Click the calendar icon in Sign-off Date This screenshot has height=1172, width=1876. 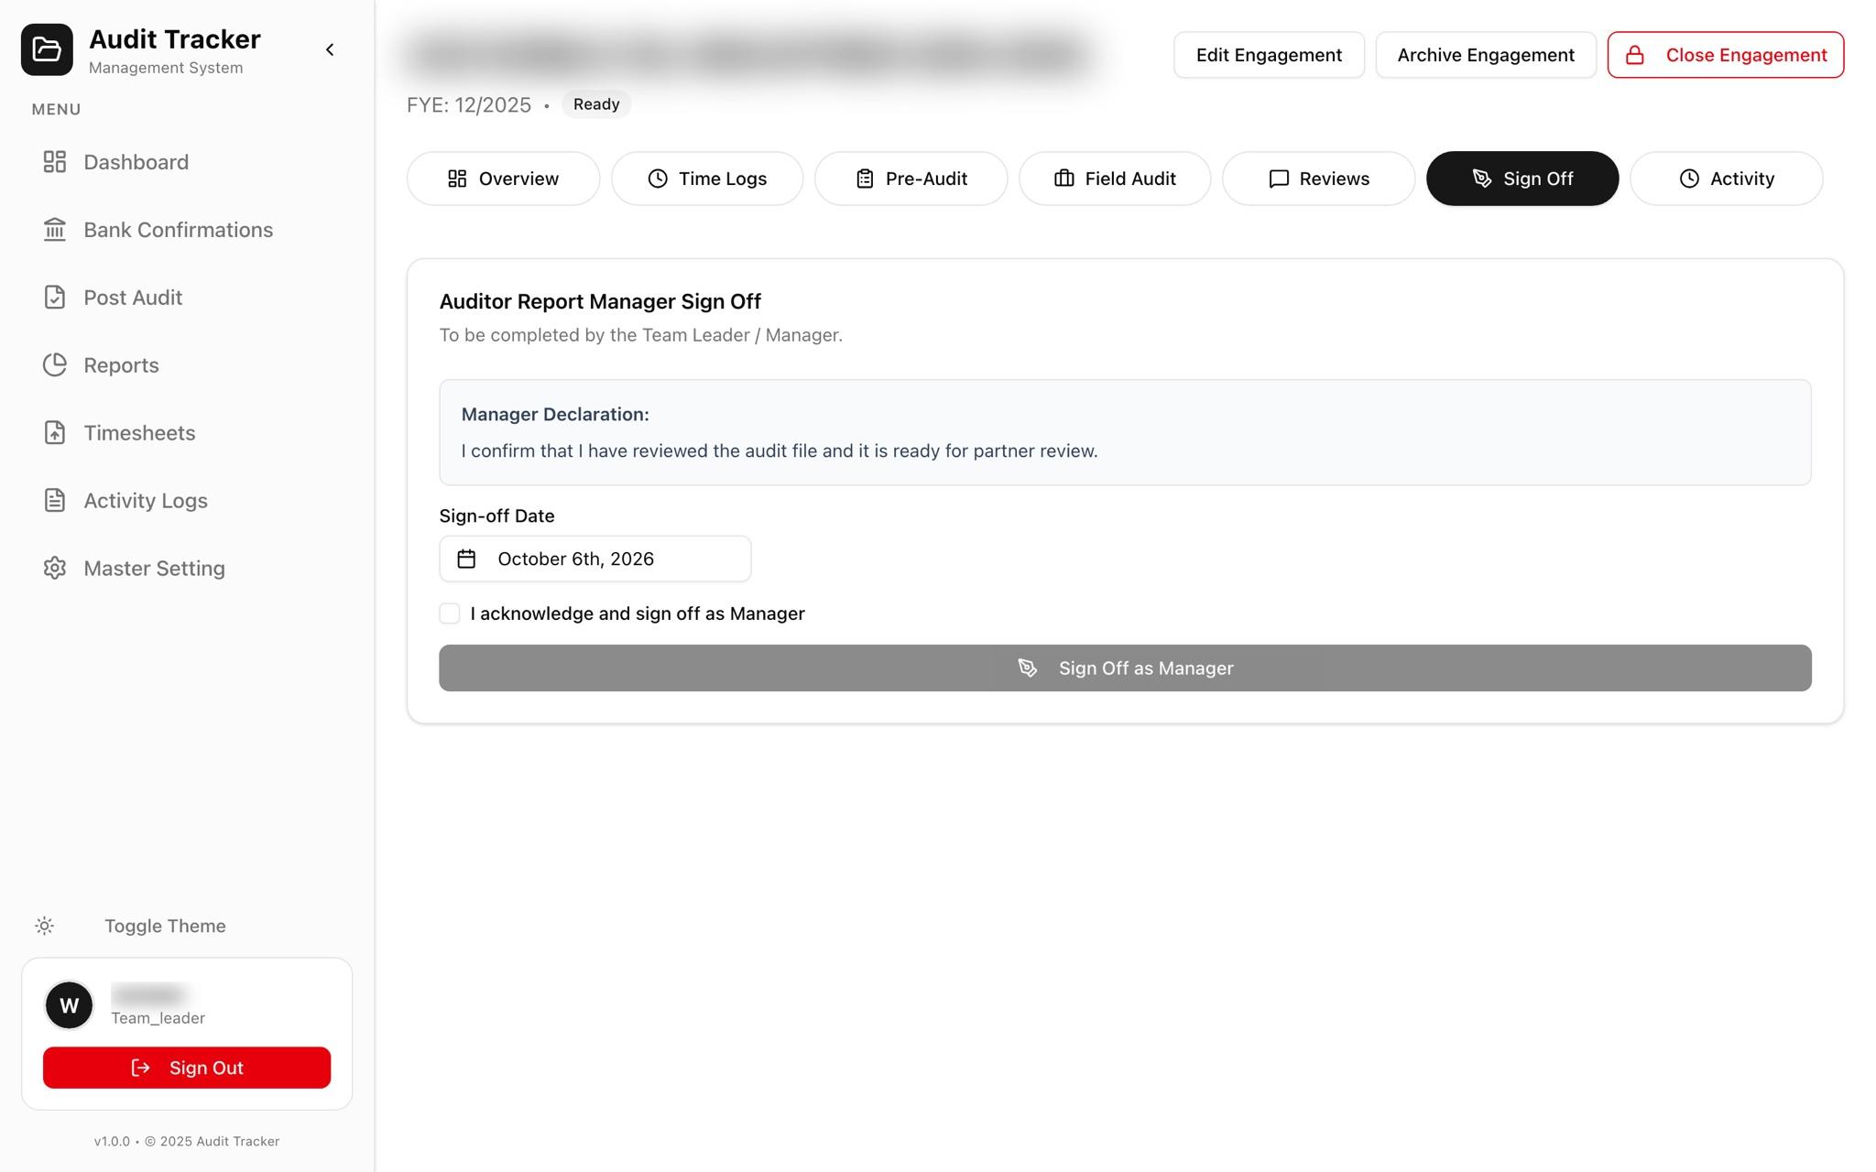click(x=466, y=559)
